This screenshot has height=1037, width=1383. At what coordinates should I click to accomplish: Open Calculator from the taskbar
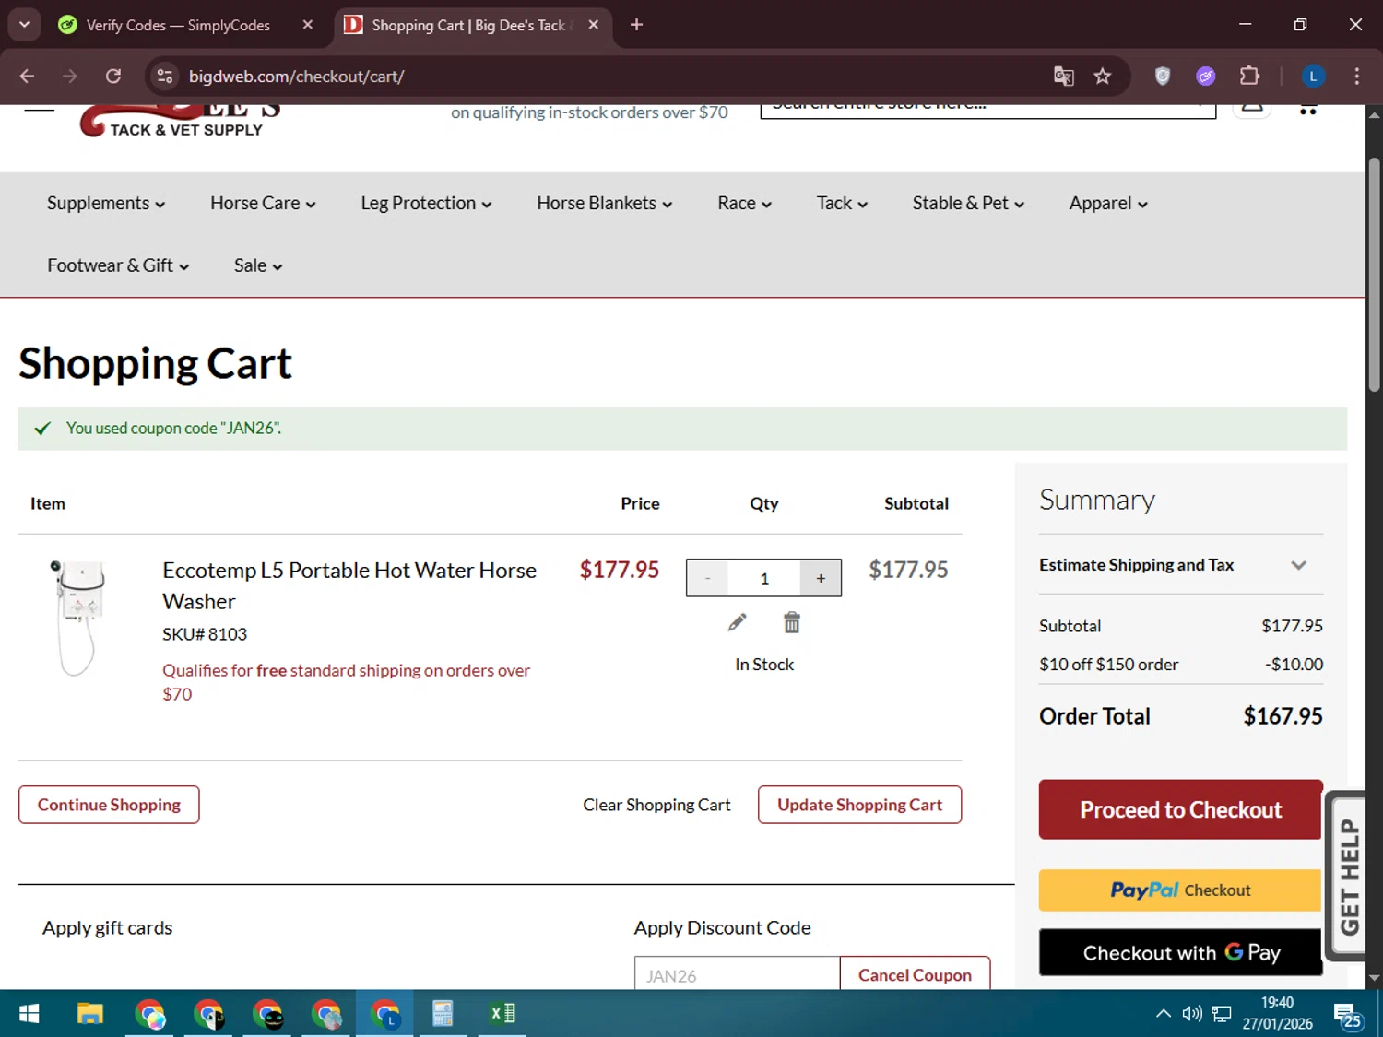pos(443,1014)
